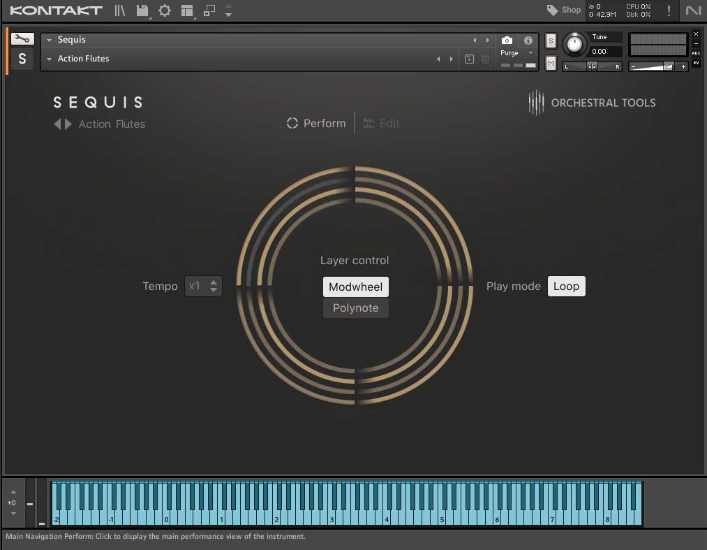Click the exclamation warning icon

pos(669,10)
